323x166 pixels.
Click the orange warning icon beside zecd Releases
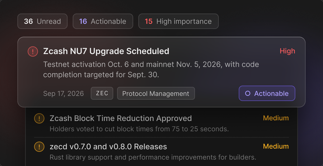(x=39, y=147)
